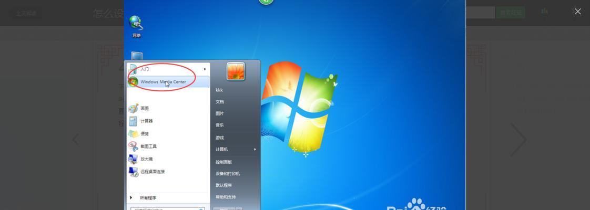Open the 网络 desktop icon

[x=136, y=26]
